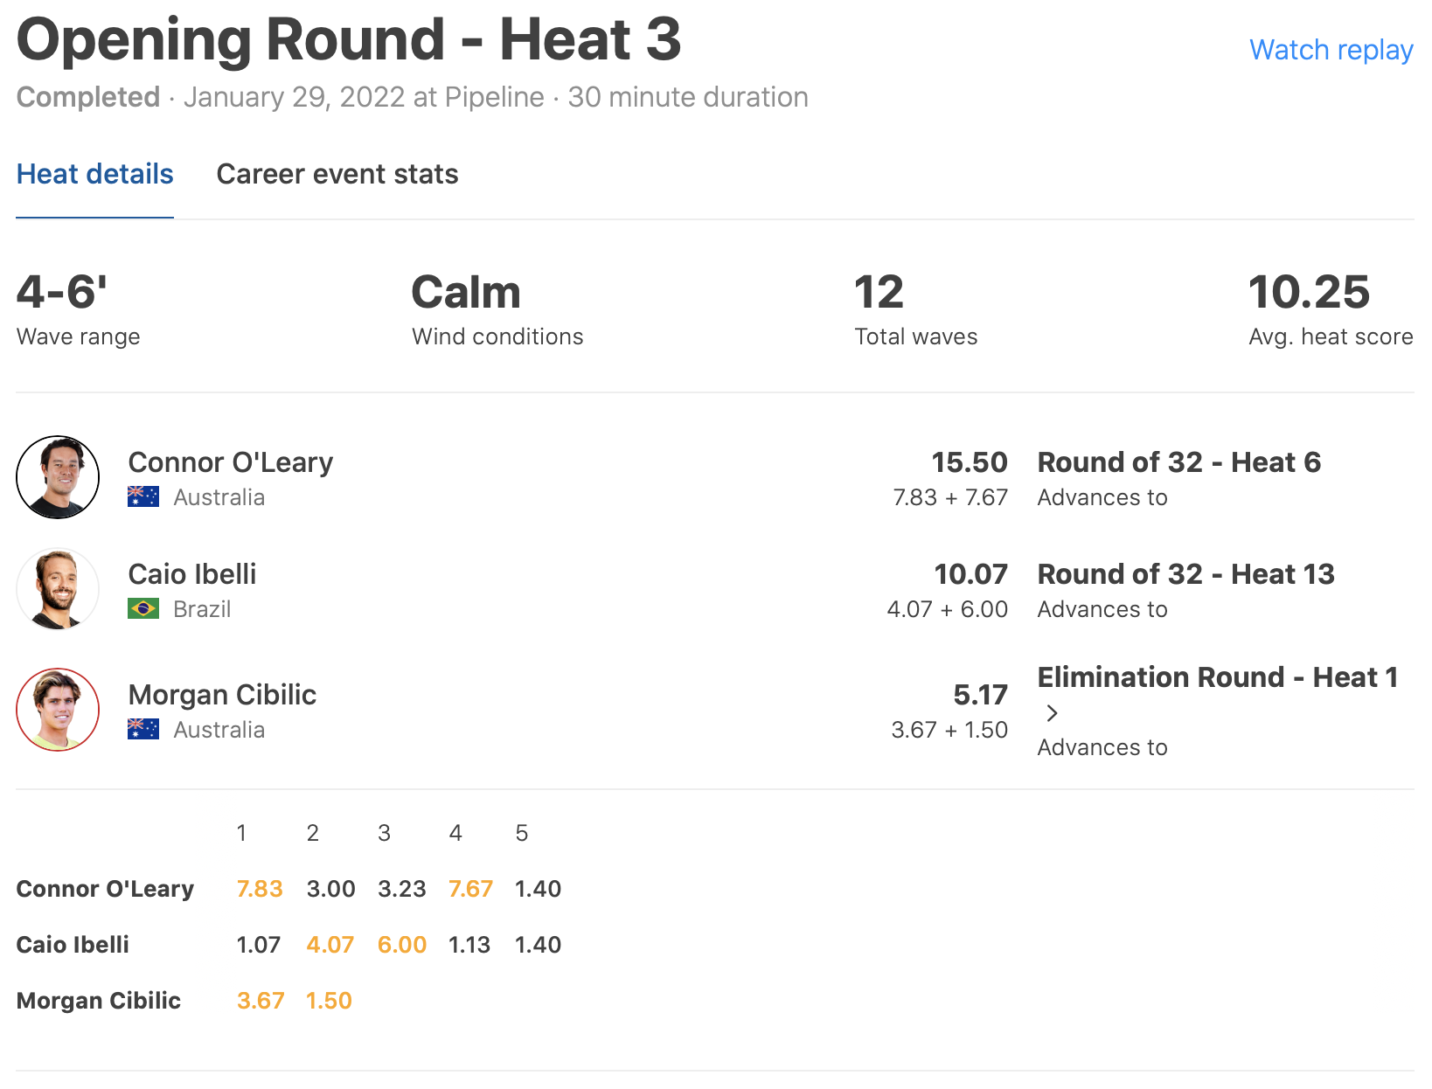Open Round of 32 - Heat 13
This screenshot has height=1089, width=1432.
tap(1185, 573)
